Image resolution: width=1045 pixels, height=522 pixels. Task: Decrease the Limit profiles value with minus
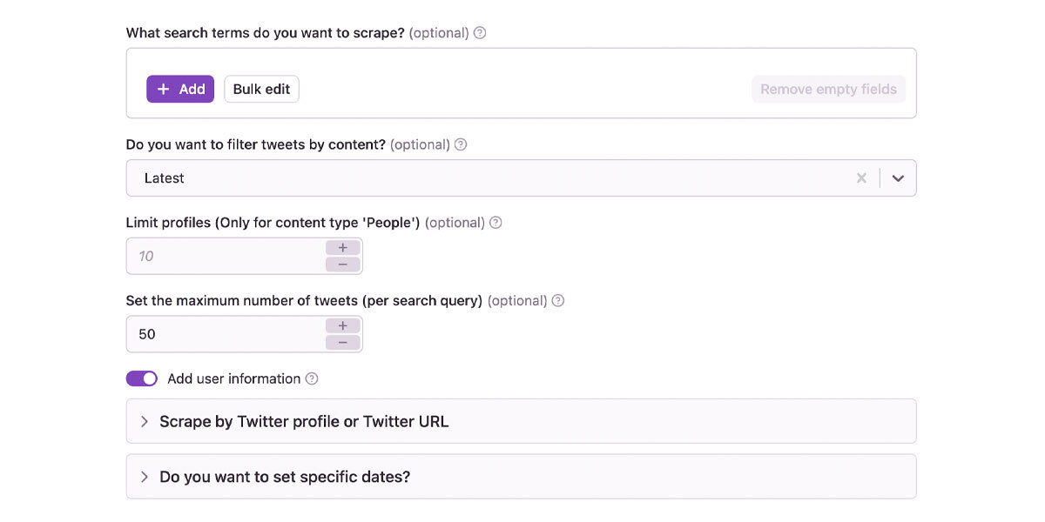point(343,264)
